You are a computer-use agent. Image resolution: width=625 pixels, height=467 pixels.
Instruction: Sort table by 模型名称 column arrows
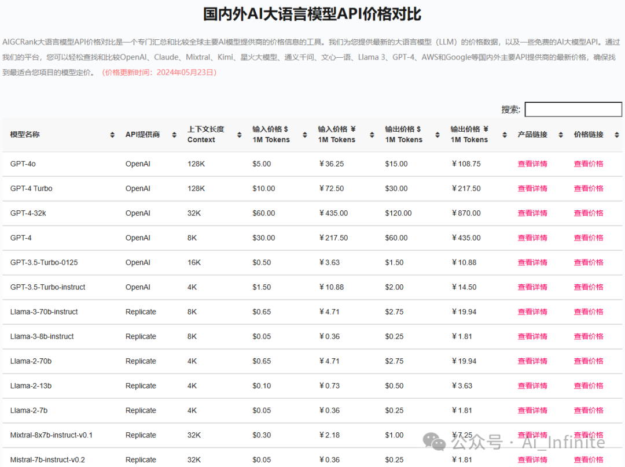[x=112, y=135]
